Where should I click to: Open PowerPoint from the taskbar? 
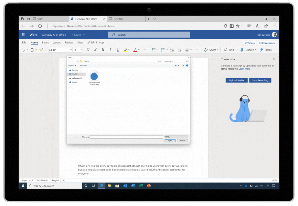(x=149, y=186)
